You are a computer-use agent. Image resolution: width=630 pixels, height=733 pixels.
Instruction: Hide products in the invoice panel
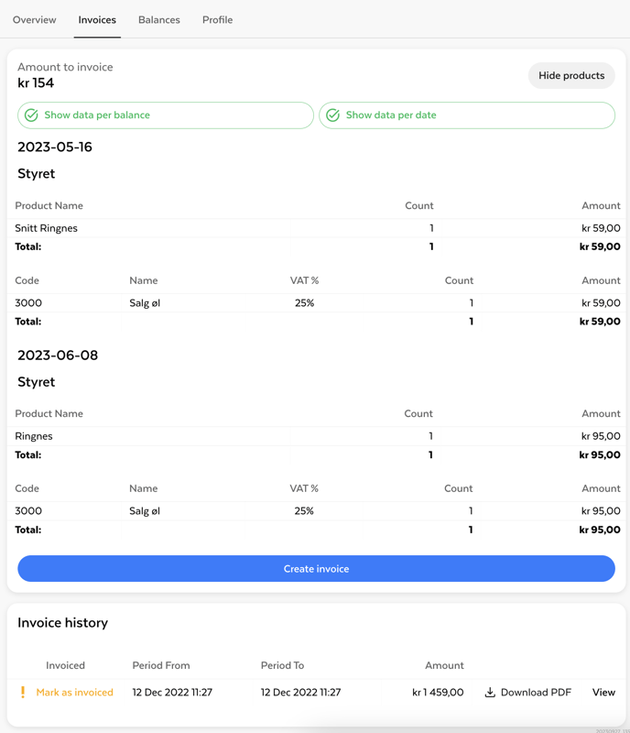(x=571, y=76)
